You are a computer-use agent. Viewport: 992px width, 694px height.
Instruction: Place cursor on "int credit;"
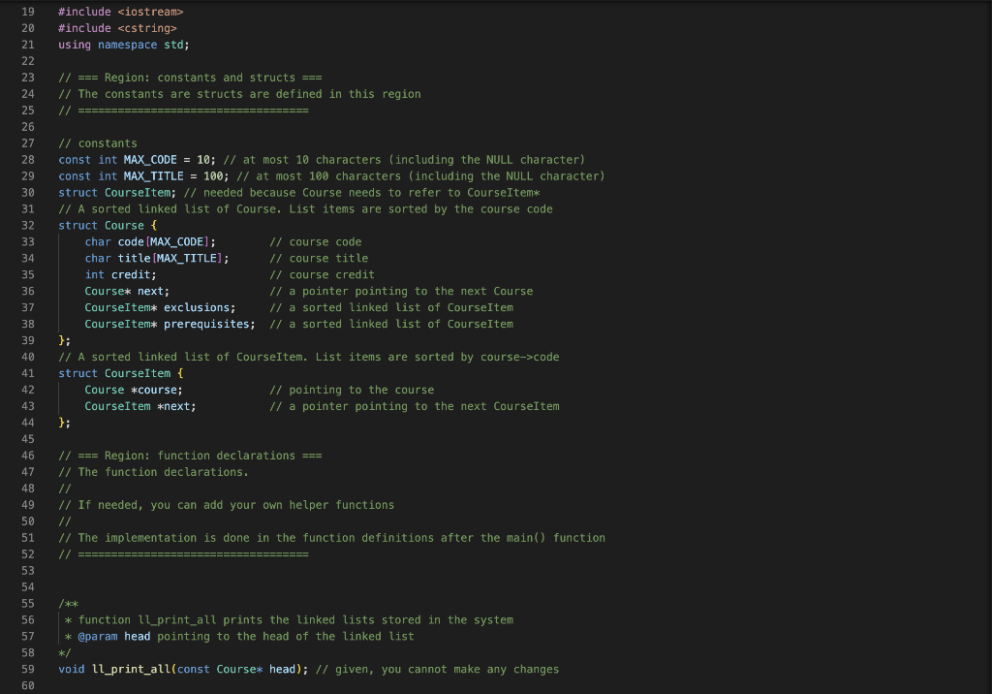pos(121,275)
